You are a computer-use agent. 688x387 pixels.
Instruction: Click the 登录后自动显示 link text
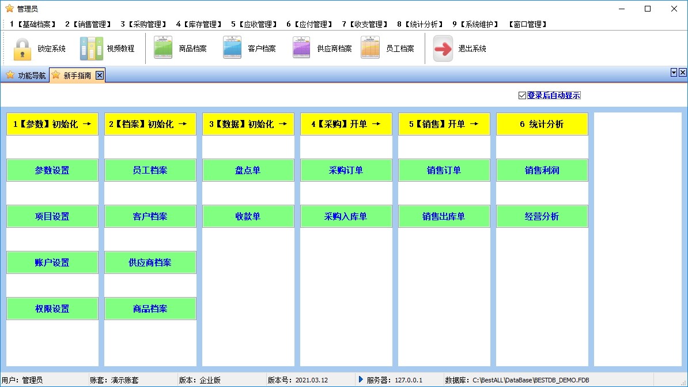(554, 95)
